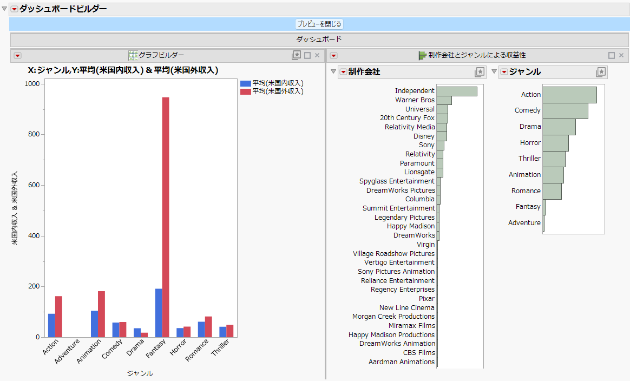Click the Universal company label
630x381 pixels.
(x=420, y=109)
